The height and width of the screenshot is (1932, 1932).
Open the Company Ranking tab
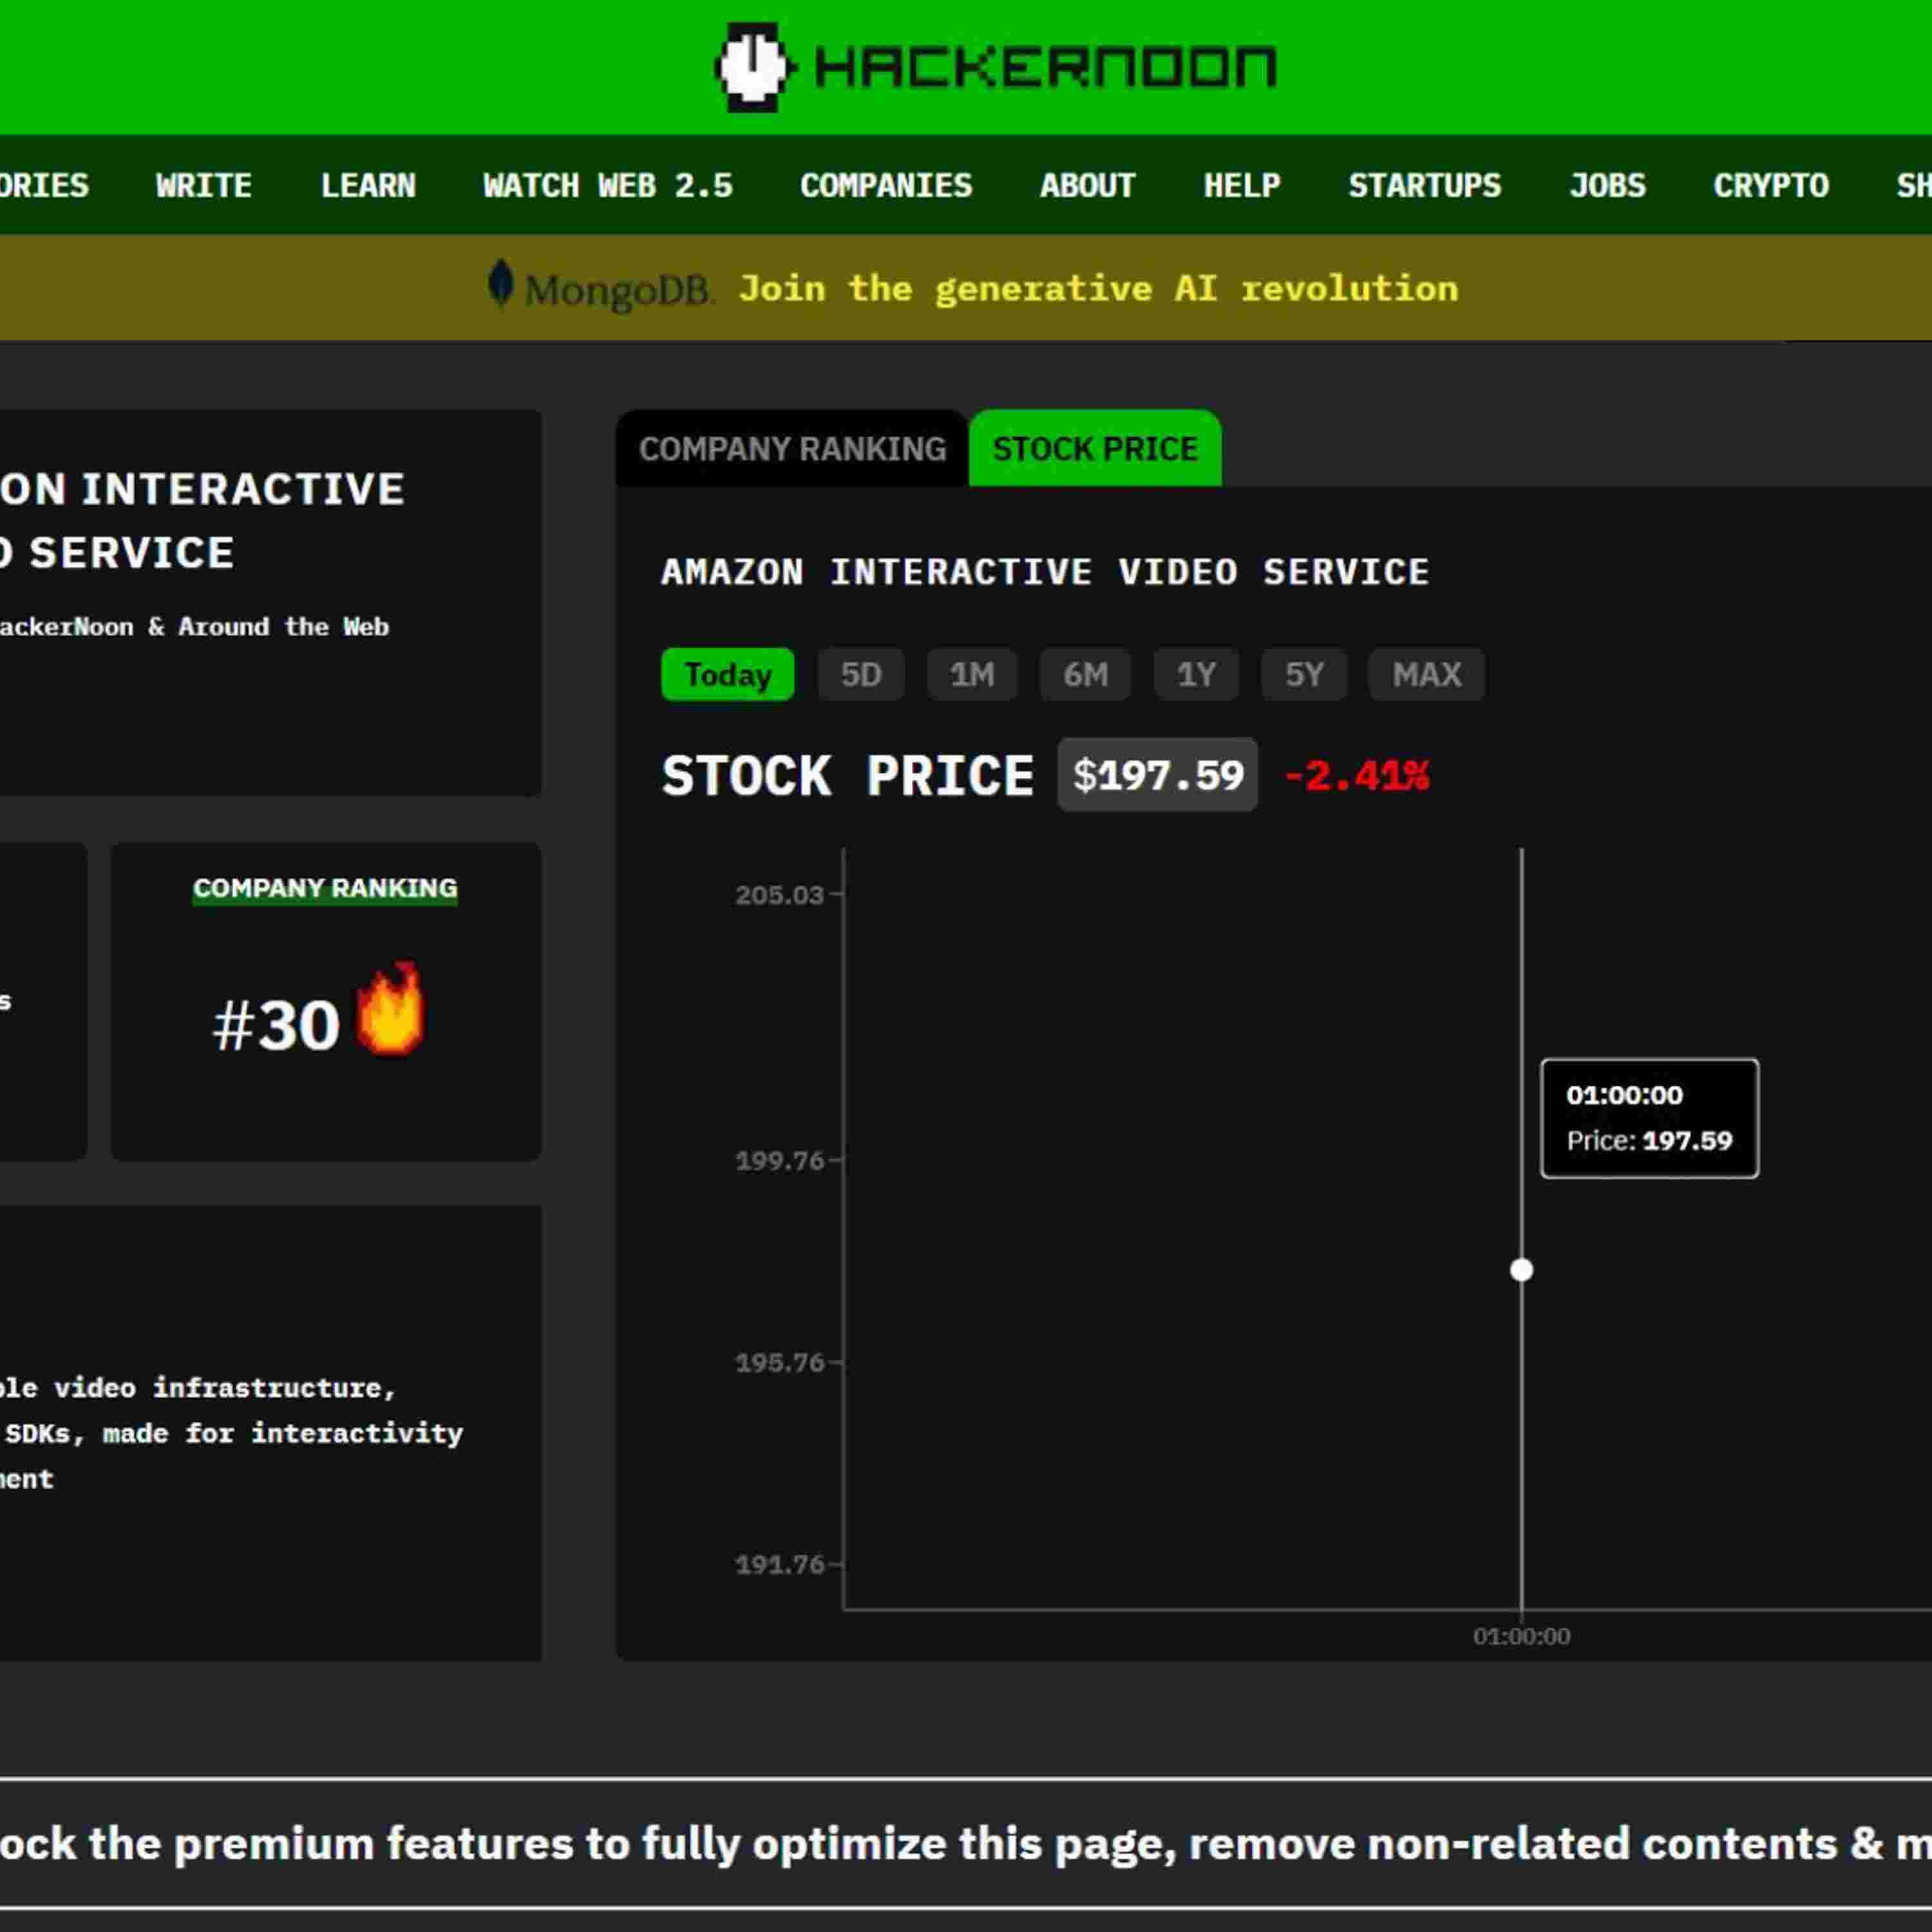tap(792, 449)
